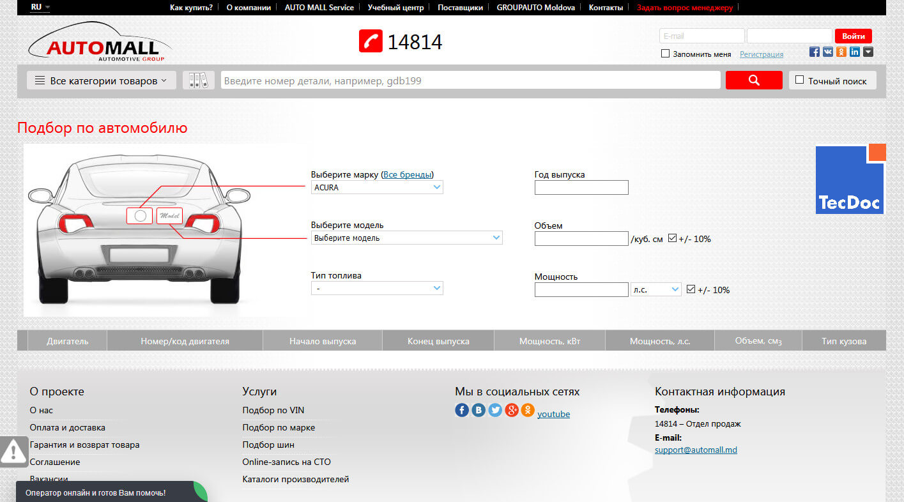This screenshot has height=502, width=904.
Task: Tick the Точный поиск checkbox
Action: (799, 80)
